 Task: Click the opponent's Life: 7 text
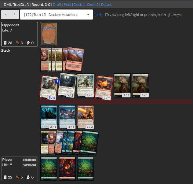click(7, 30)
